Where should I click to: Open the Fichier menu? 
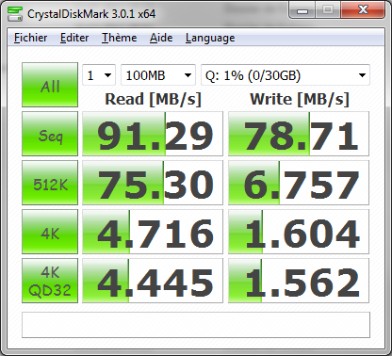[31, 38]
